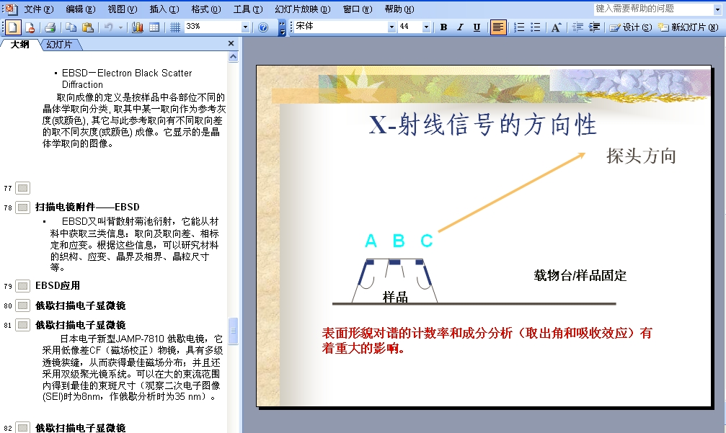Click the Increase Indent icon
726x433 pixels.
click(594, 27)
